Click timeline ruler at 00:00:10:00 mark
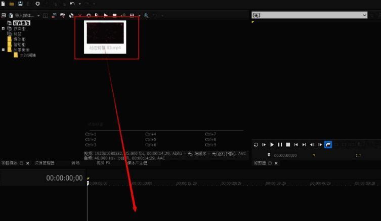This screenshot has height=221, width=381. [x=142, y=184]
